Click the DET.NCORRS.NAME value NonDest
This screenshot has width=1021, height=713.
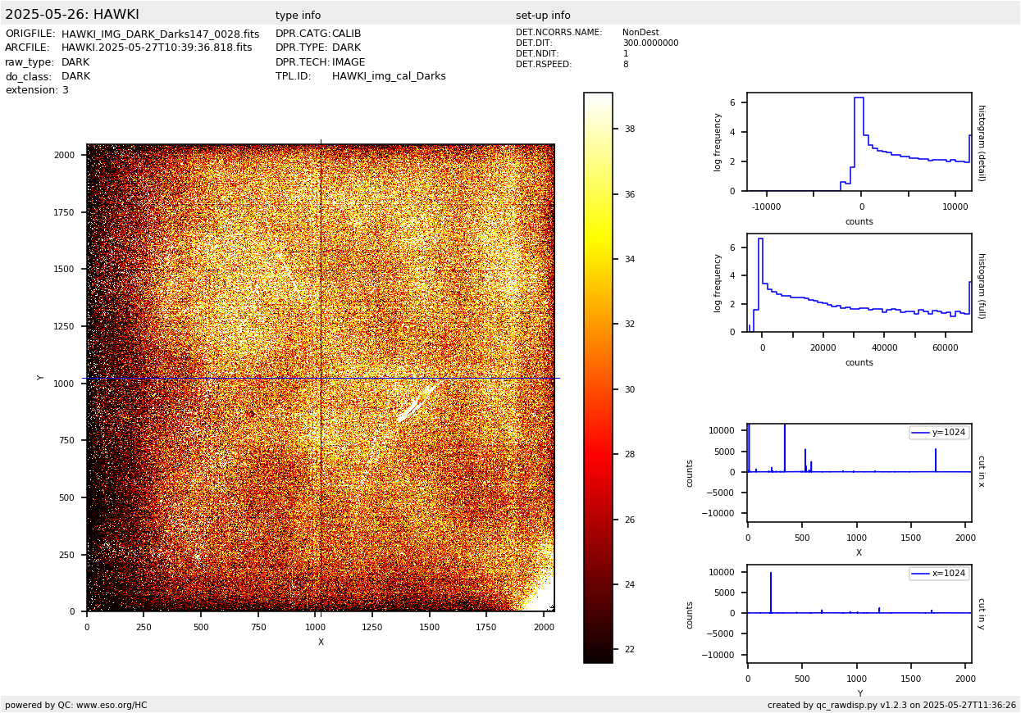coord(640,33)
